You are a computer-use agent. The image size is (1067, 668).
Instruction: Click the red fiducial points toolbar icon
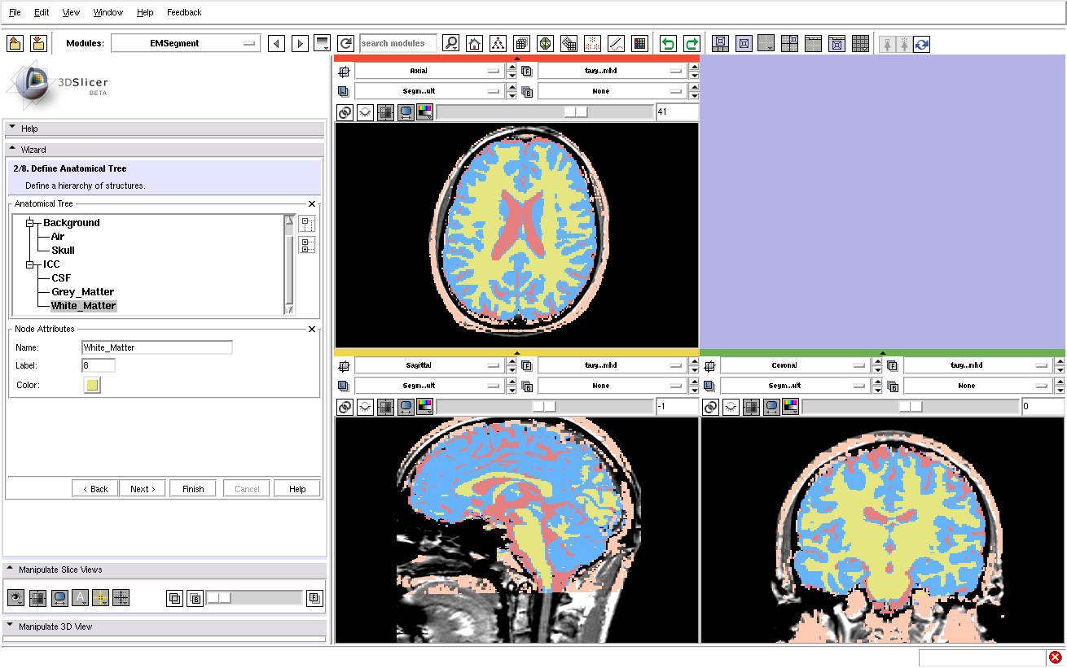[x=592, y=44]
